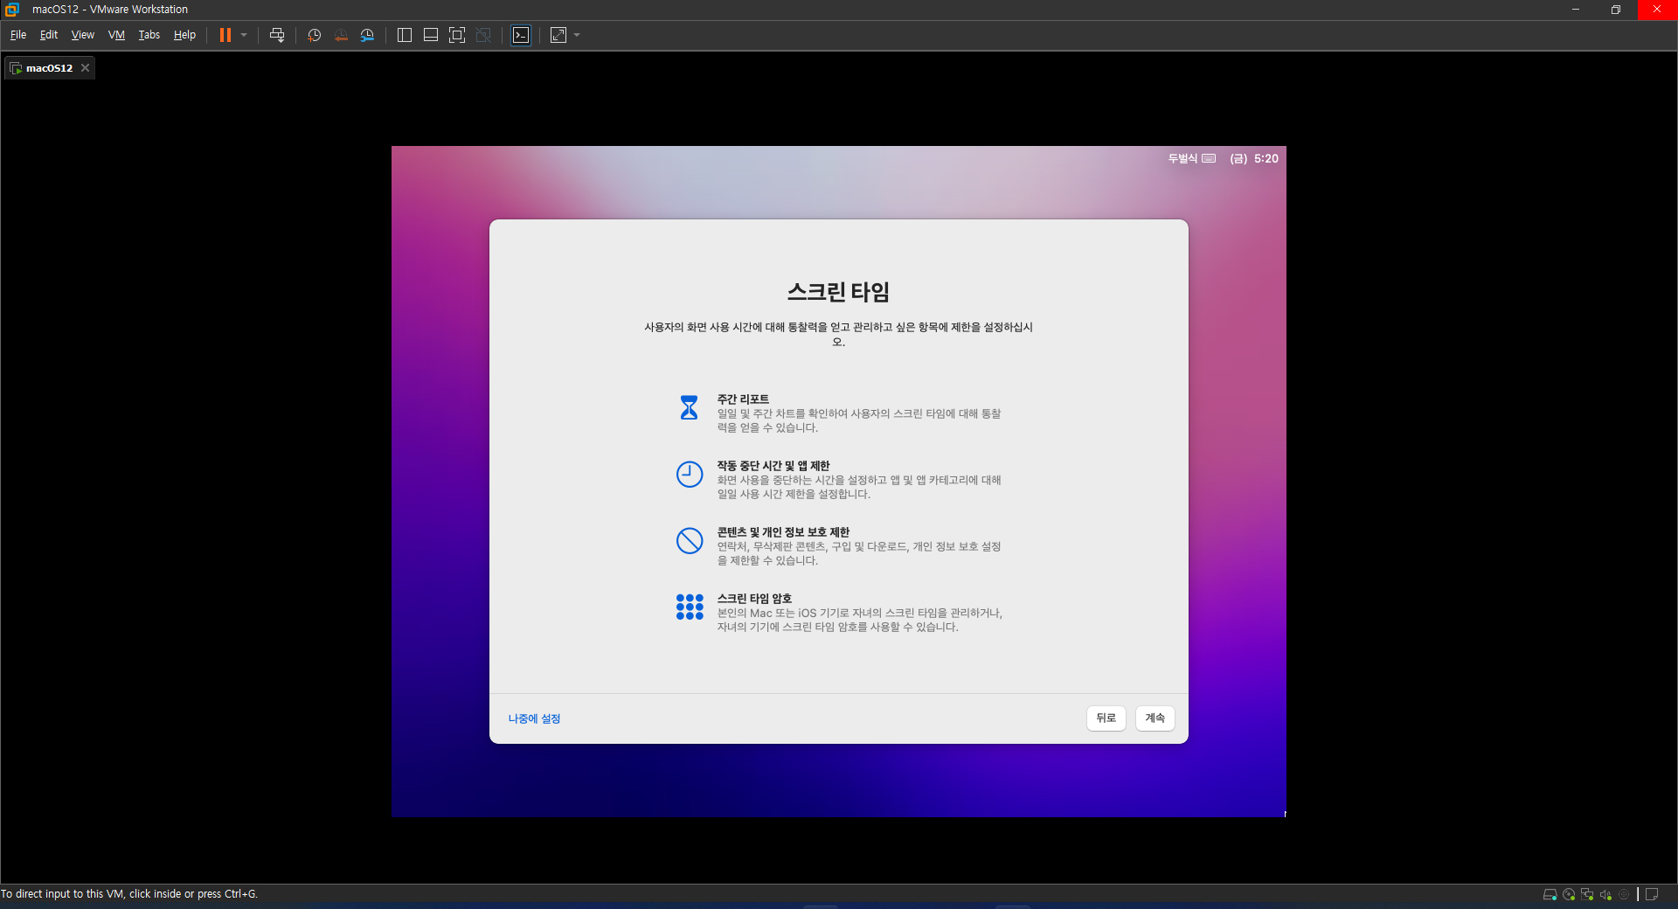The height and width of the screenshot is (909, 1678).
Task: Close the VMware Workstation window
Action: click(x=1657, y=10)
